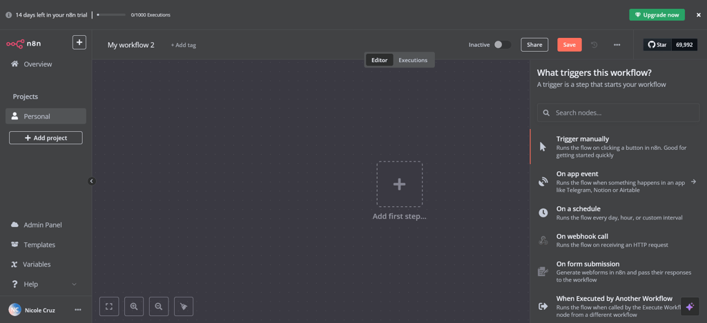The height and width of the screenshot is (323, 707).
Task: Click Add tag
Action: click(x=183, y=45)
